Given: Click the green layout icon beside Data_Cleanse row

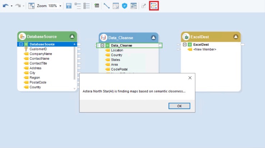Looking at the screenshot, I should [107, 45].
